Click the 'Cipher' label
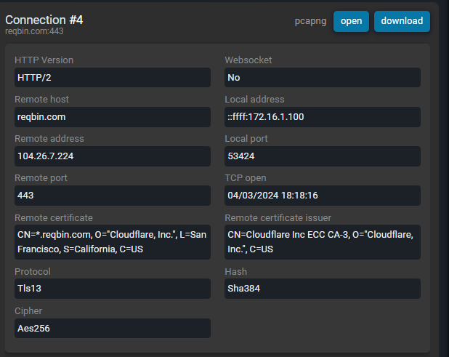 click(x=28, y=311)
